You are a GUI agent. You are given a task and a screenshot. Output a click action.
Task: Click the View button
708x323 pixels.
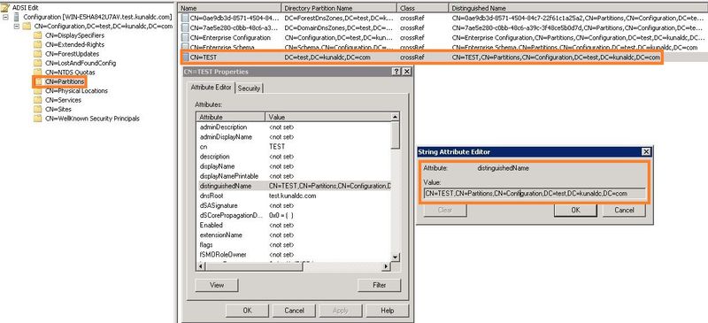(x=217, y=285)
